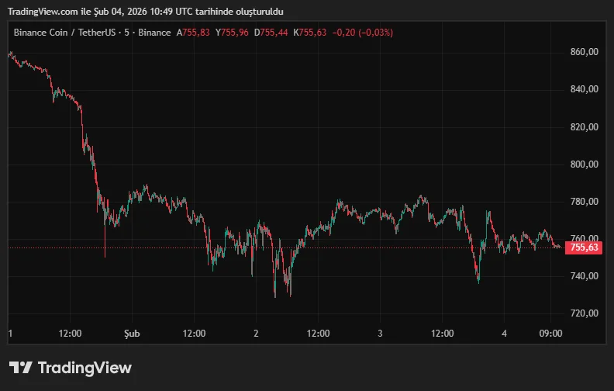This screenshot has height=391, width=614.
Task: Select the Şub marker on time axis
Action: coord(132,334)
